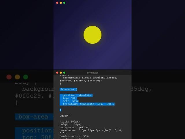Image resolution: width=185 pixels, height=139 pixels.
Task: Click the box-shadow declaration line
Action: [x=91, y=130]
